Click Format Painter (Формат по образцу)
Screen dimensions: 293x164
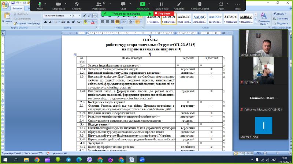click(x=27, y=23)
